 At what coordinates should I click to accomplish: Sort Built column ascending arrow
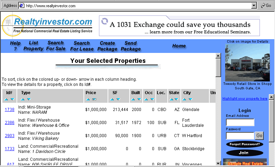point(133,99)
